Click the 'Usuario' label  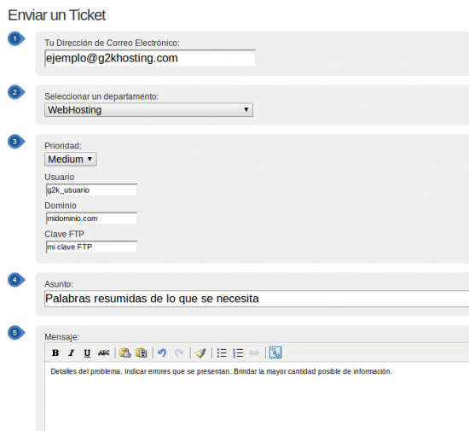point(60,178)
